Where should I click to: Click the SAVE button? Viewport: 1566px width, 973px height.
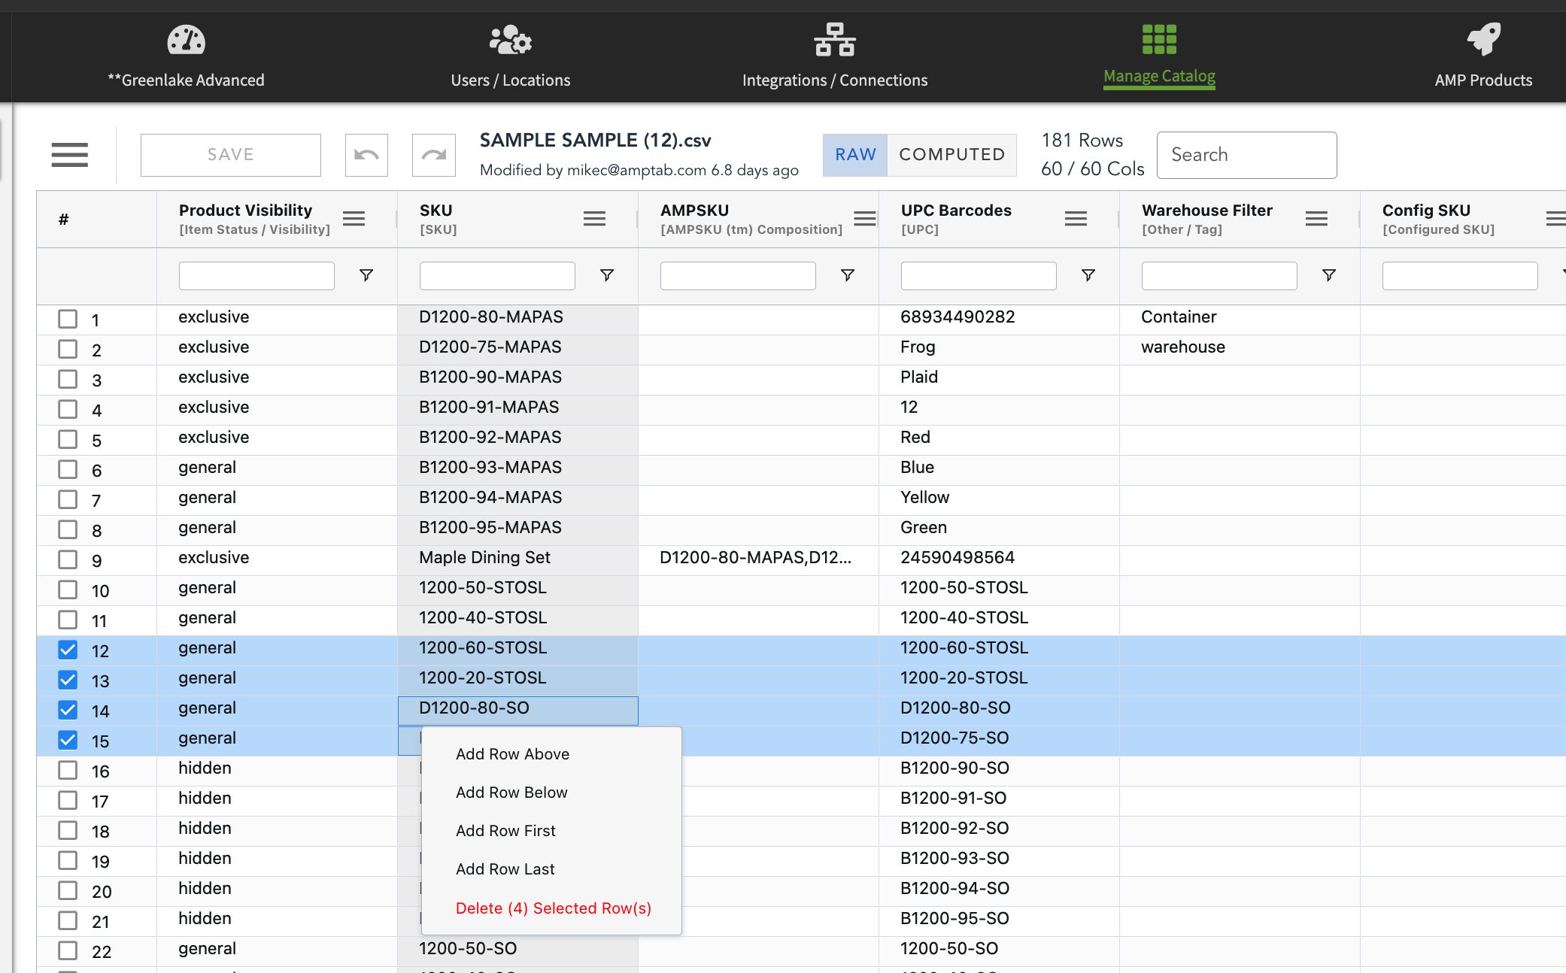(231, 155)
